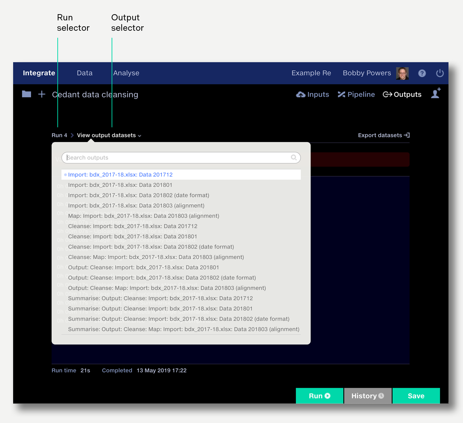Select 'Summarise: Output: Cleanse: Map: ... 201803 (alignment)'
The width and height of the screenshot is (463, 423).
181,329
